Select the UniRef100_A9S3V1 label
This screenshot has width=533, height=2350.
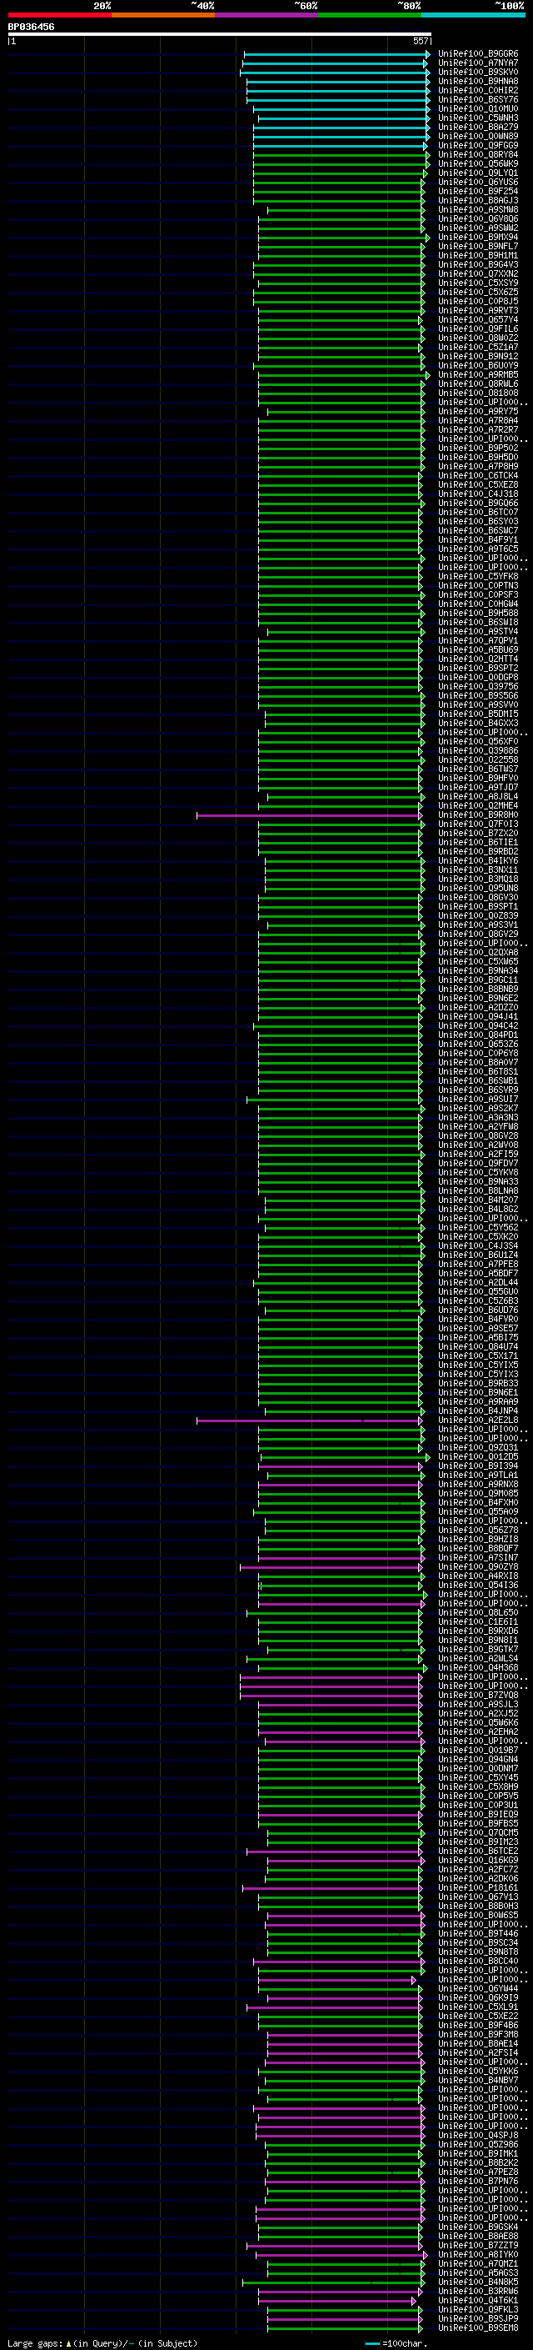click(478, 925)
